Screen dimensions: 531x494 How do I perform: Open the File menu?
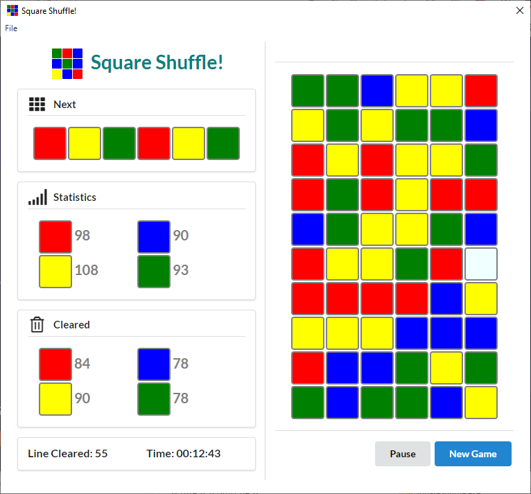tap(11, 28)
